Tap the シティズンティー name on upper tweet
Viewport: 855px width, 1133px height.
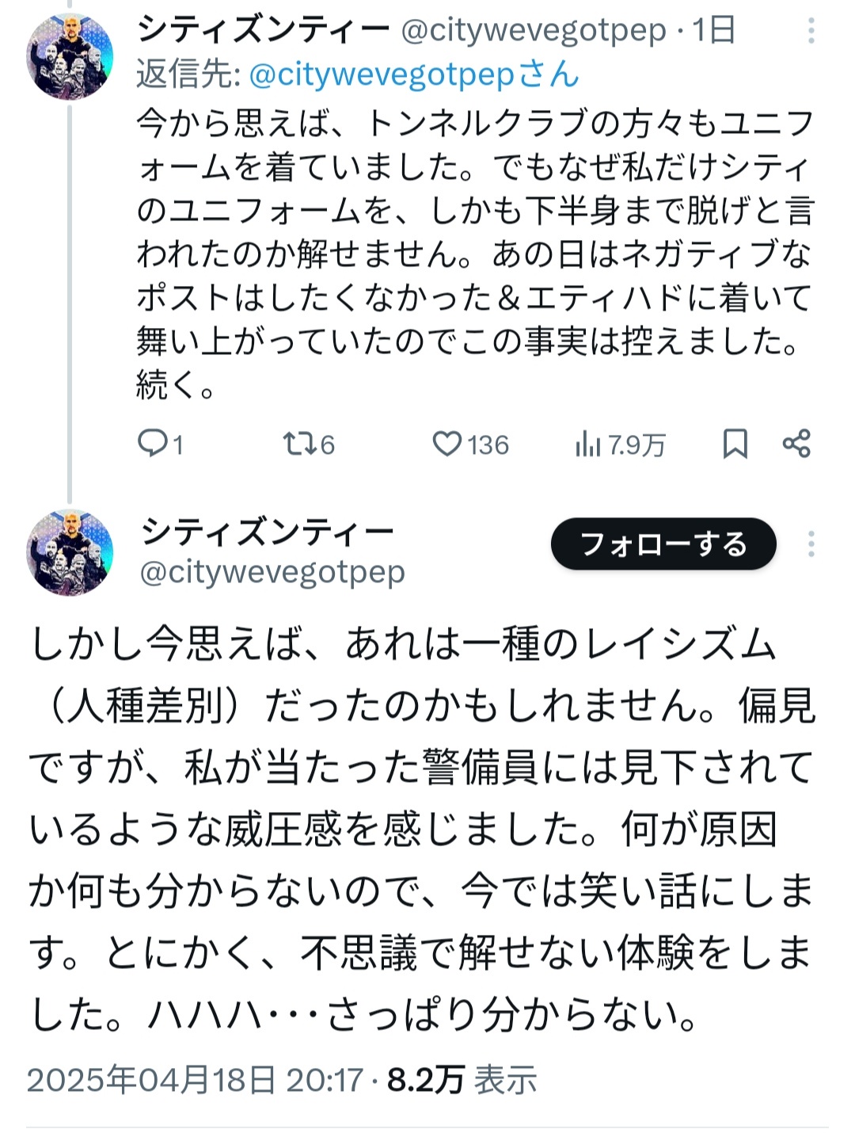pyautogui.click(x=264, y=31)
